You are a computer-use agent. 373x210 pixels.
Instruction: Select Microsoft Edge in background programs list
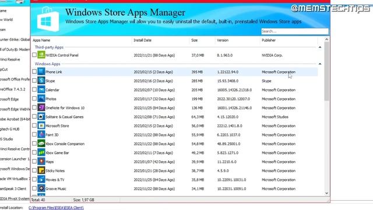[x=9, y=99]
